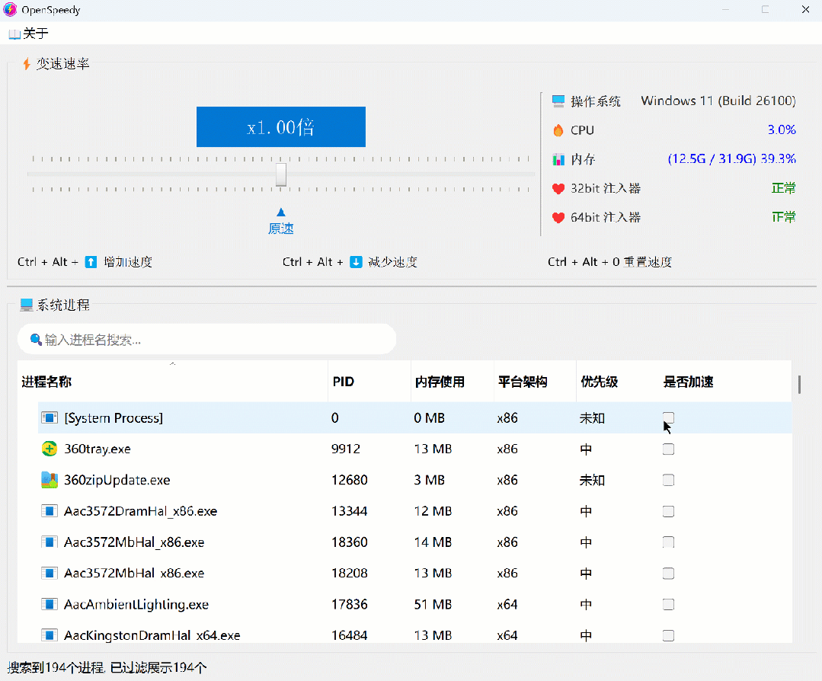Focus the 输入进程名搜索 input field
The height and width of the screenshot is (681, 822).
coord(206,339)
